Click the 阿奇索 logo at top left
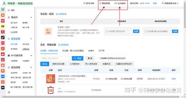Screen dimensions: 186x98 tap(18, 3)
